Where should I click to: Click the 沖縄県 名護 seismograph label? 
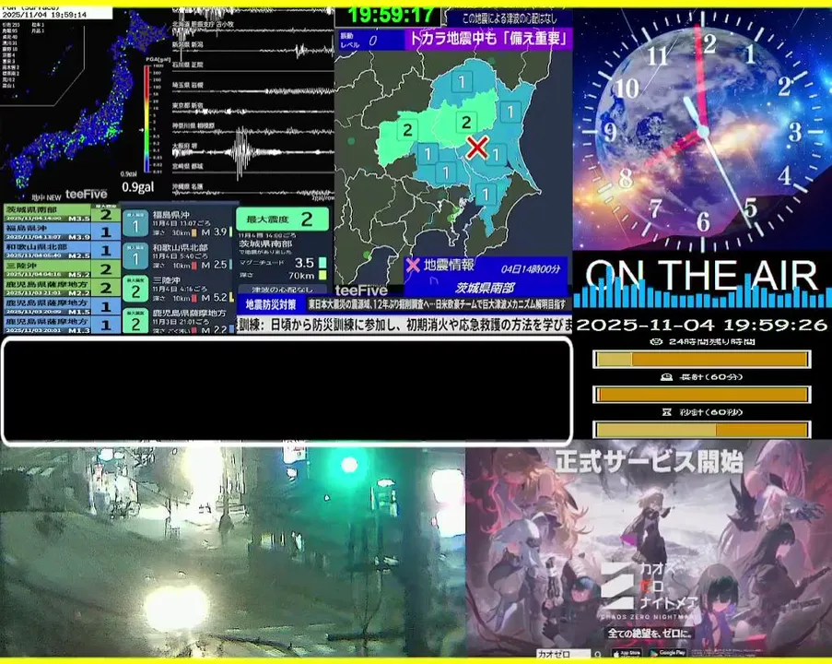[x=188, y=187]
